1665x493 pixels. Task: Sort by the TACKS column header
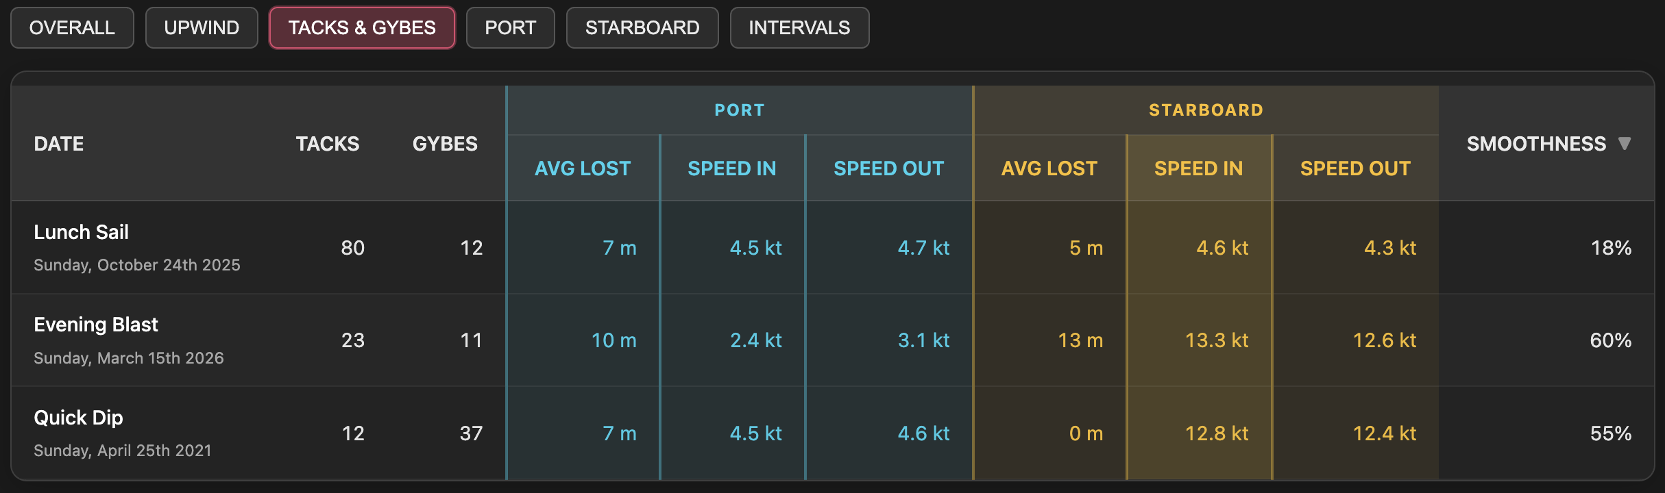328,143
